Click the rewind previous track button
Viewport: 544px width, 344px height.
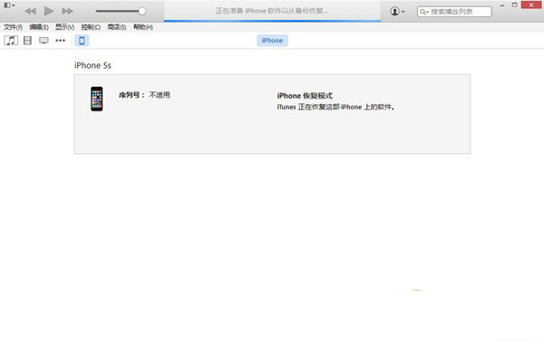[x=31, y=11]
